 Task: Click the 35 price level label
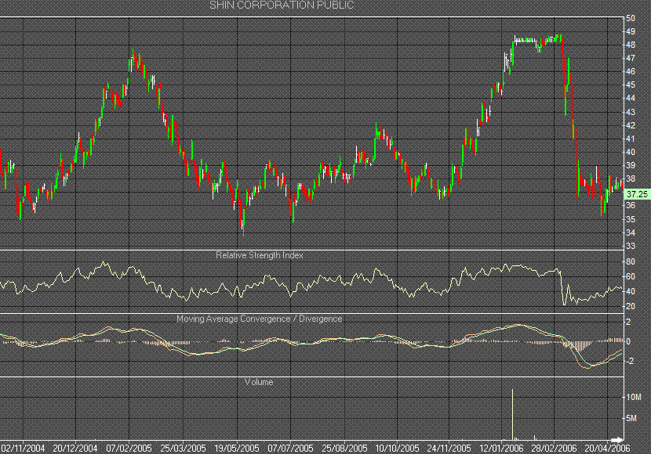[631, 219]
